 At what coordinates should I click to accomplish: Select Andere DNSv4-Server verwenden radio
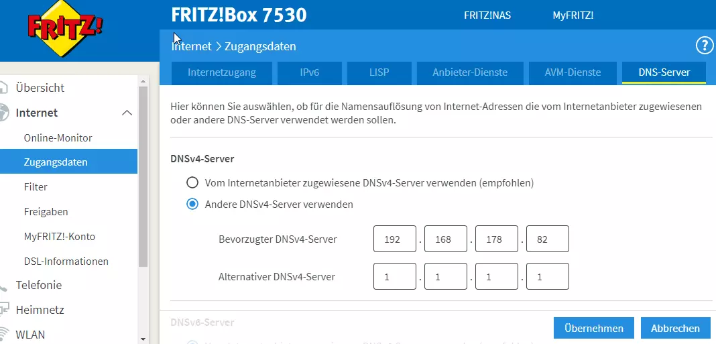(x=192, y=205)
